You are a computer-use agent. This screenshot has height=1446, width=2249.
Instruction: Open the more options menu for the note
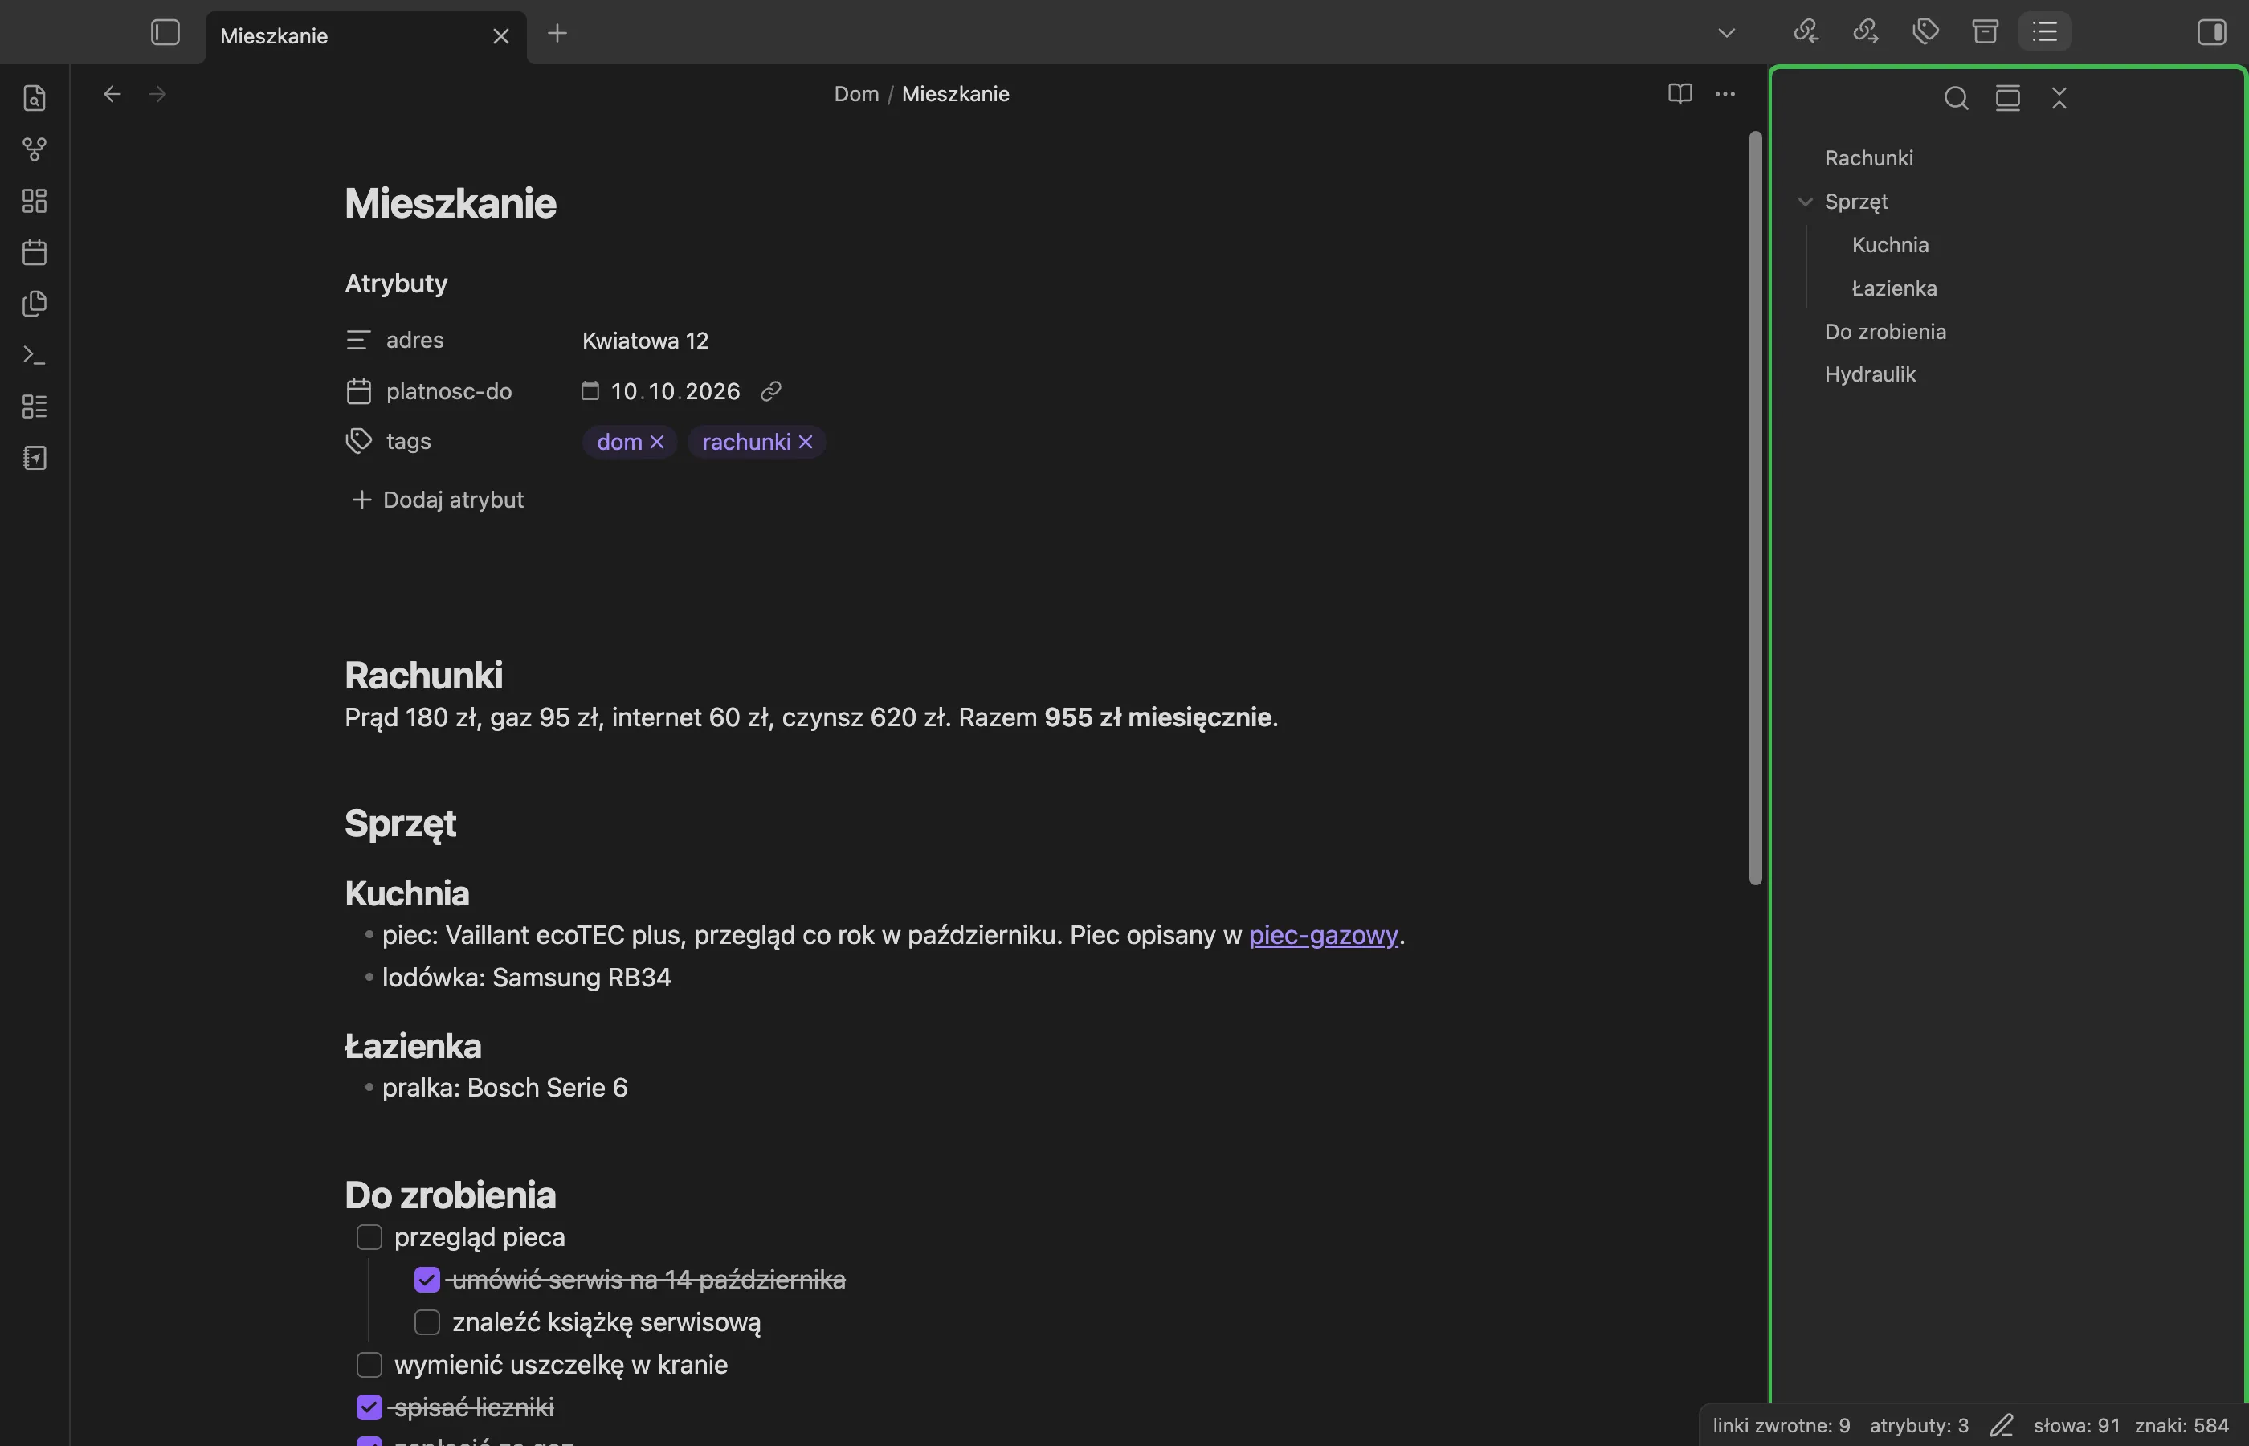1725,94
